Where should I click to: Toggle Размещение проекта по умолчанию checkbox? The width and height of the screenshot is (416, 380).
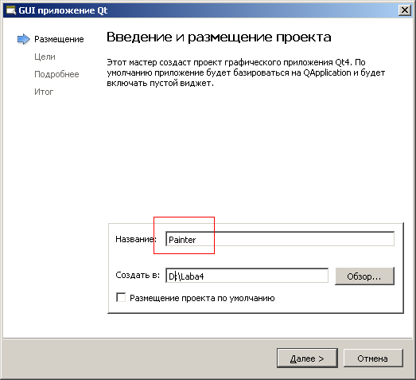tap(121, 297)
